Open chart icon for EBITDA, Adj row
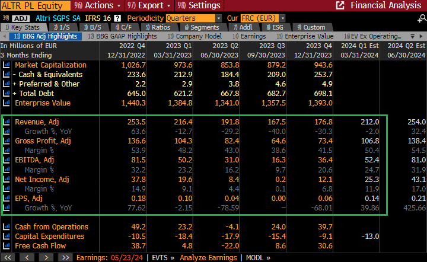This screenshot has width=427, height=262. click(7, 159)
